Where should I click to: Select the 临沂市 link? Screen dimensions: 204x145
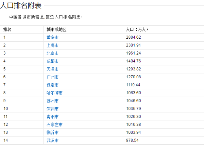coord(52,132)
